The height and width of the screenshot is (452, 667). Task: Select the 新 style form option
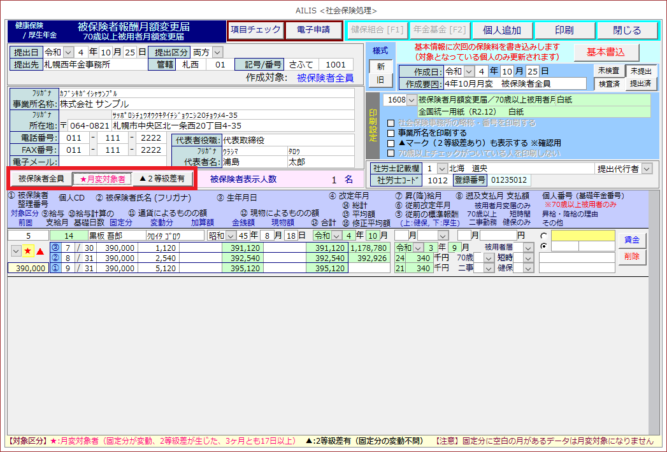[381, 66]
